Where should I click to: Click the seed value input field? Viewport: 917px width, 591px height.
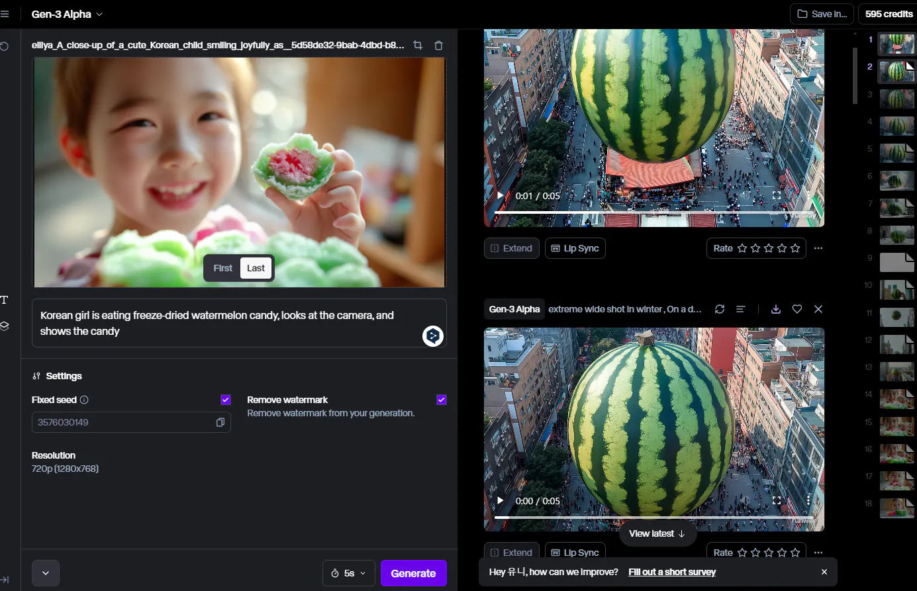point(131,422)
